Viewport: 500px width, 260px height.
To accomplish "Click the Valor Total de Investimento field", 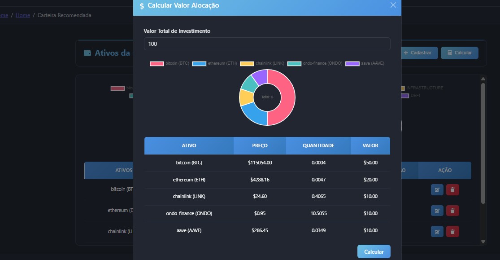I will (x=267, y=44).
